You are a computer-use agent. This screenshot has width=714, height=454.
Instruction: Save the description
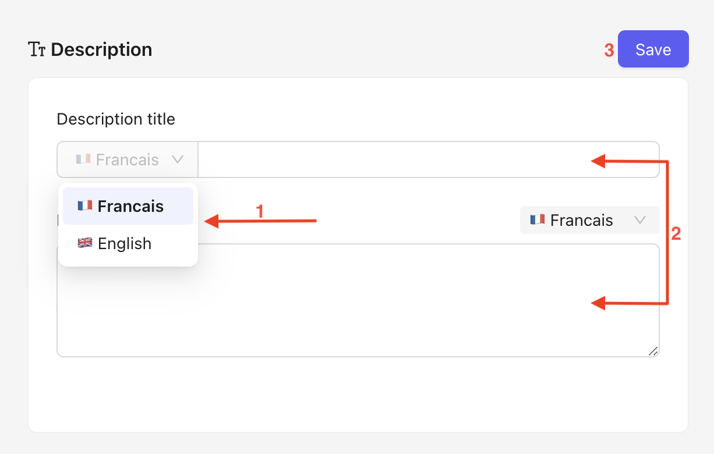[653, 49]
